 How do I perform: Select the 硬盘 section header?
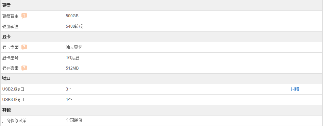tap(161, 5)
